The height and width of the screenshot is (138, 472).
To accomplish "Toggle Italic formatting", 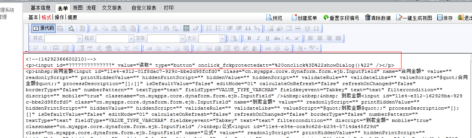I will tap(258, 38).
